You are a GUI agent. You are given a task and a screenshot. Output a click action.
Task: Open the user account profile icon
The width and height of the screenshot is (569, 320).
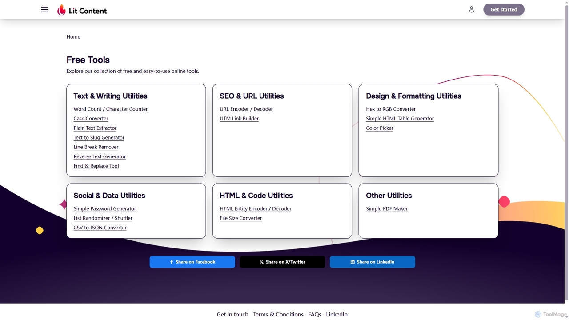pyautogui.click(x=471, y=9)
